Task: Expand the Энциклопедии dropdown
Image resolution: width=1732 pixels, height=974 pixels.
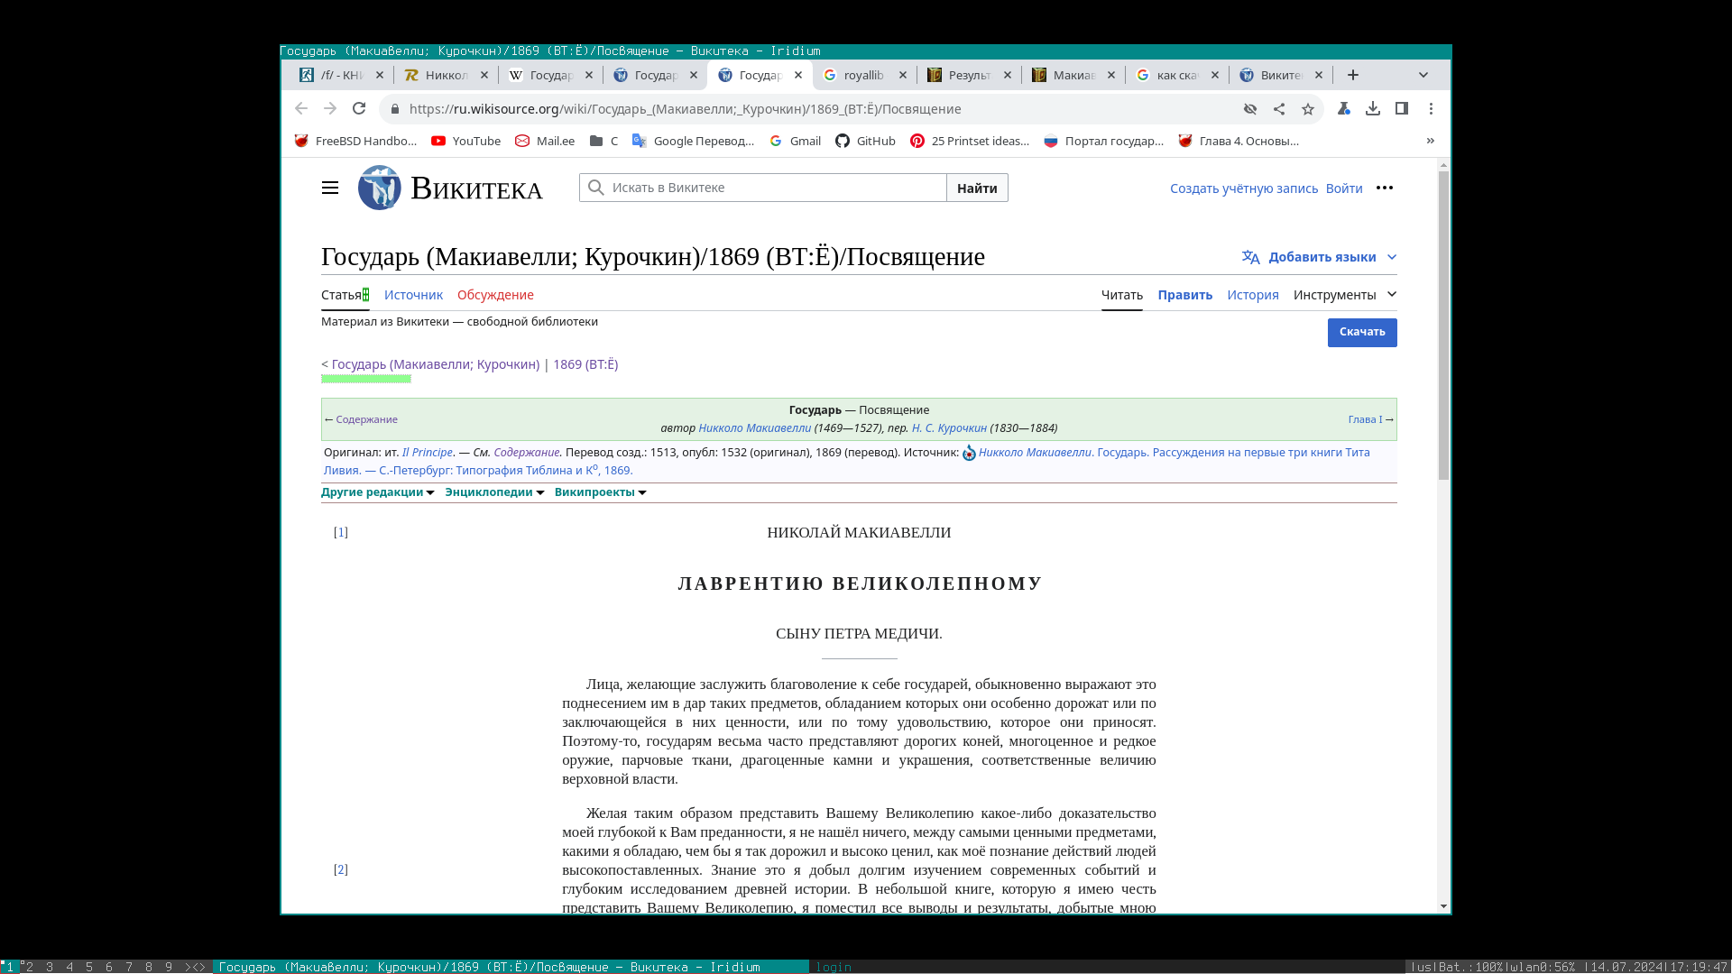Action: pos(494,492)
